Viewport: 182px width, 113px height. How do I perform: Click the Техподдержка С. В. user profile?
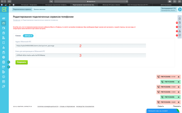click(169, 9)
